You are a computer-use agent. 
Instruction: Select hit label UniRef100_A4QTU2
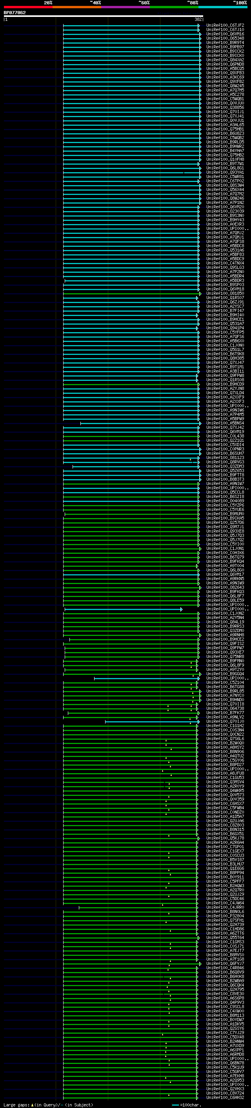[x=225, y=756]
